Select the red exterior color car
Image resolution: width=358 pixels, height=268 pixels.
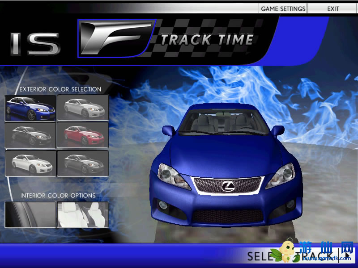click(83, 136)
